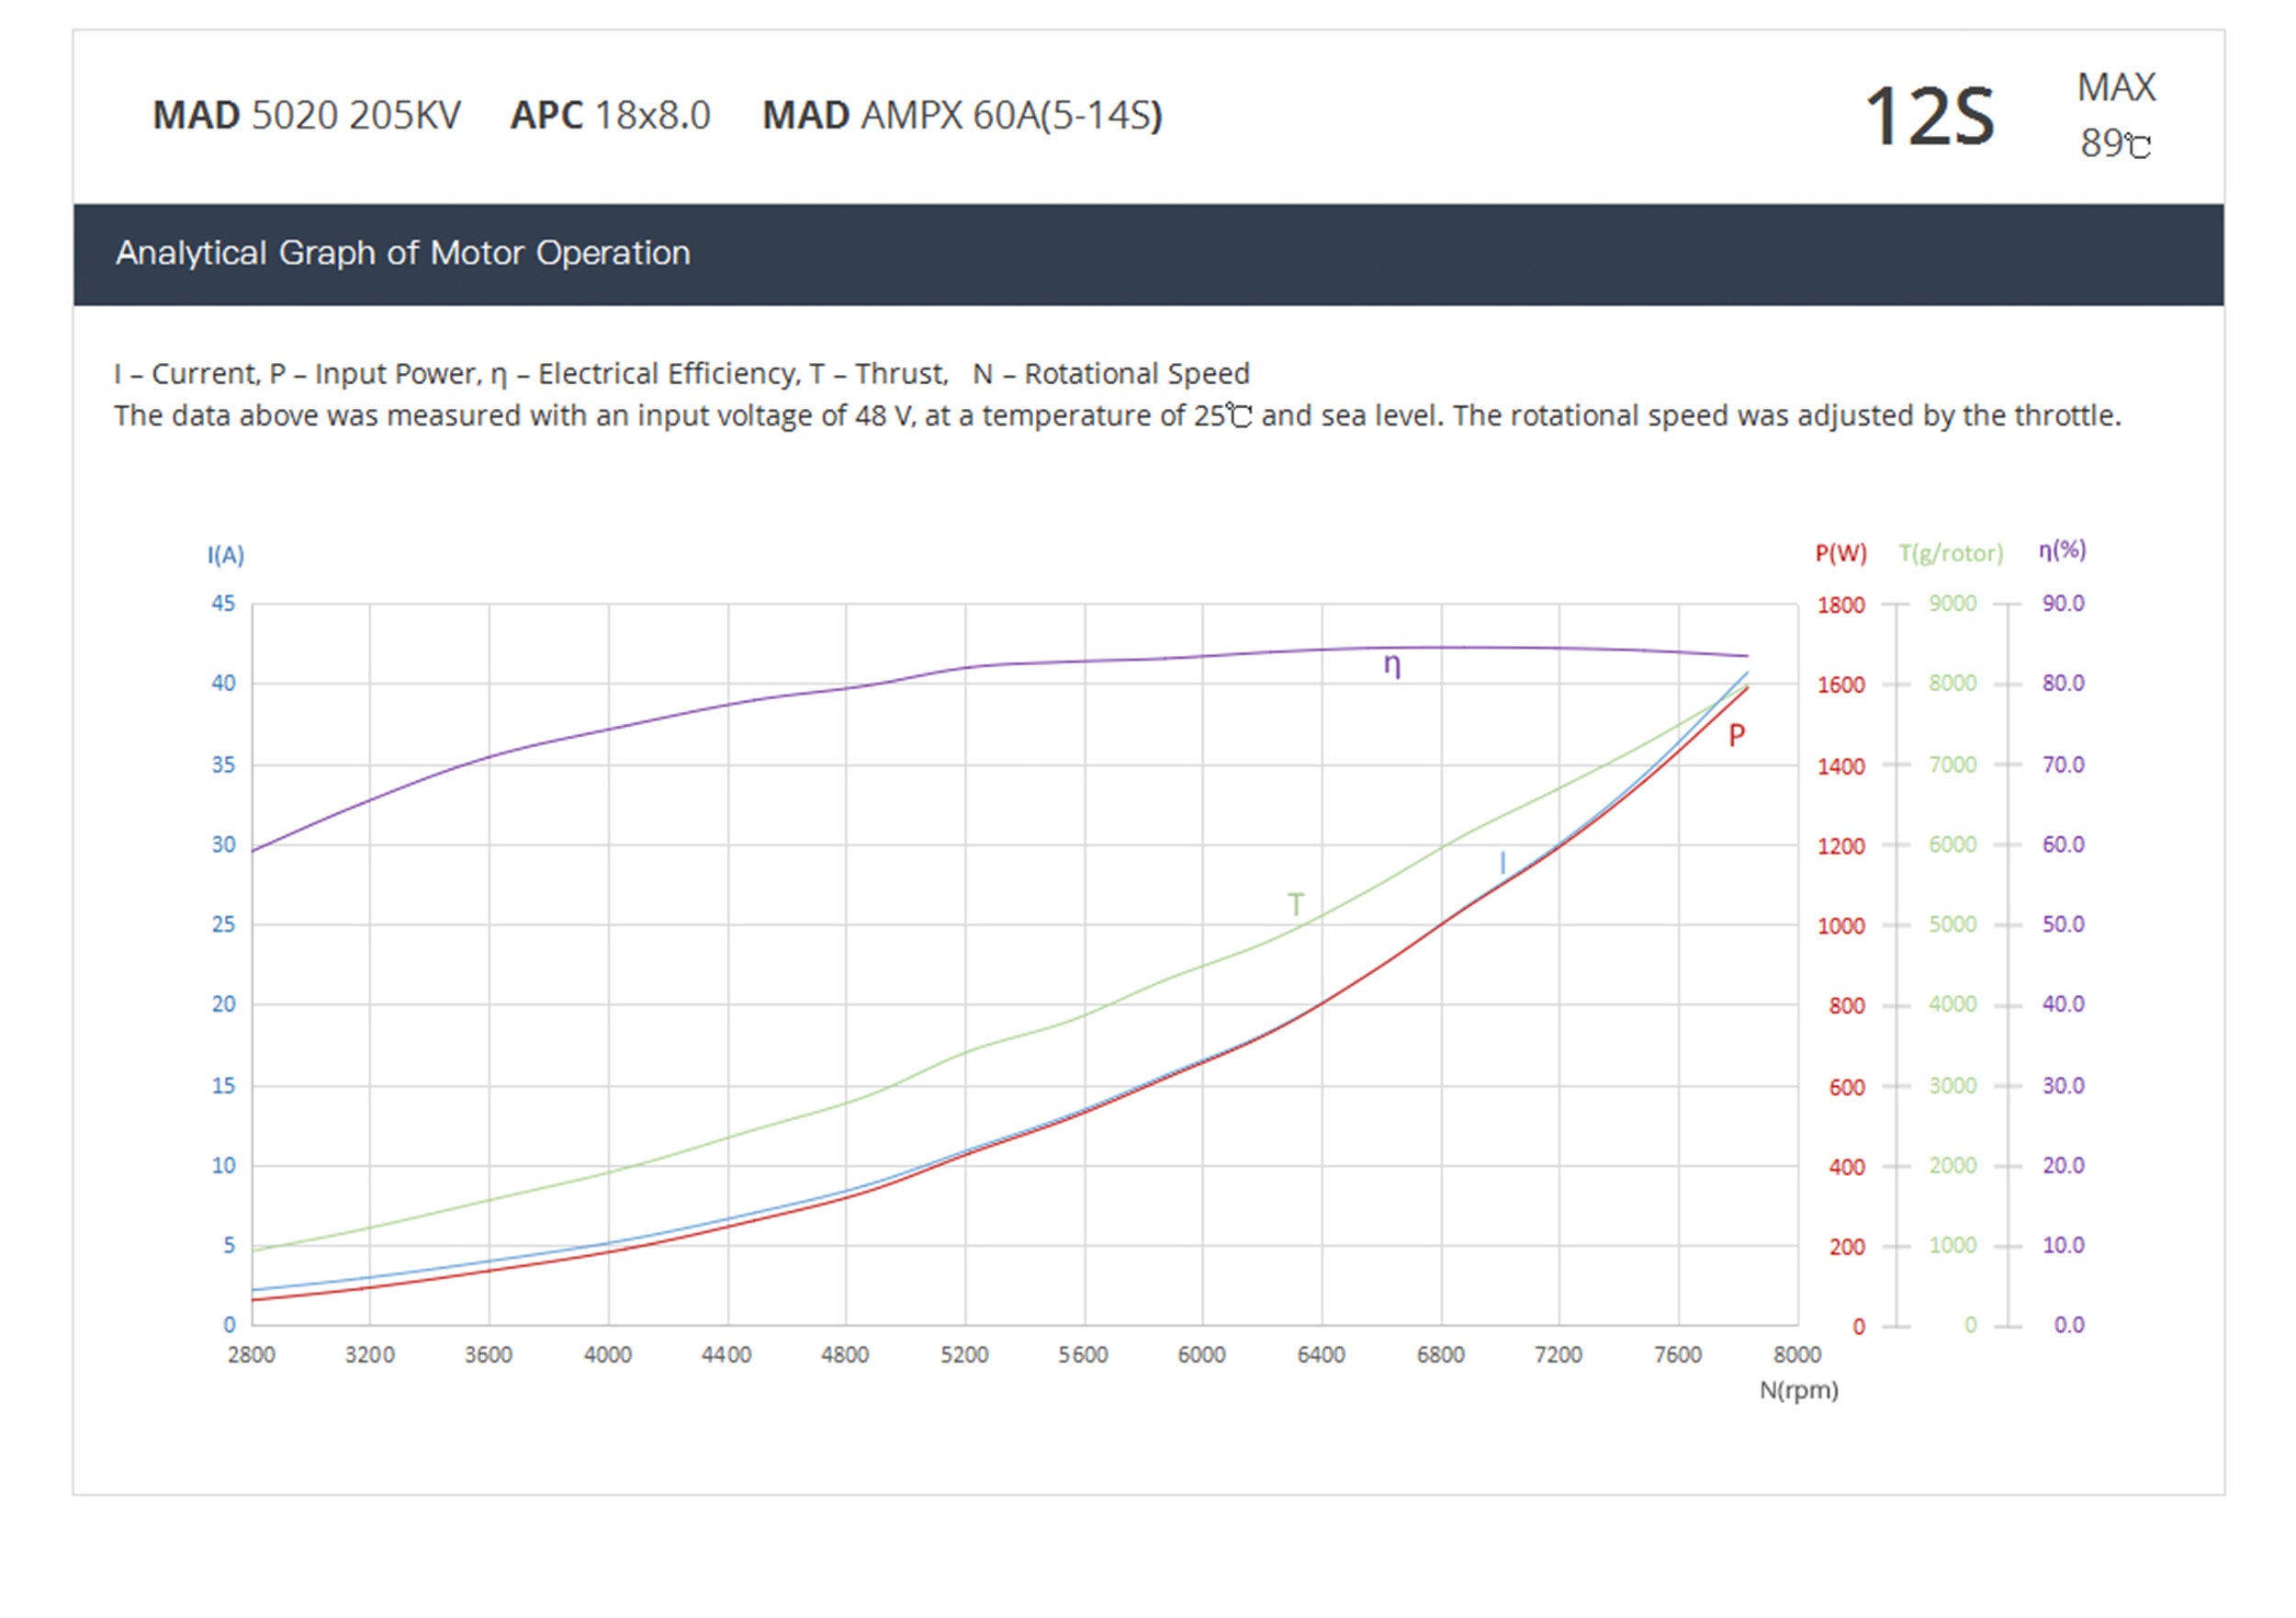The width and height of the screenshot is (2296, 1618).
Task: Click the P(W) axis title
Action: click(x=1841, y=553)
